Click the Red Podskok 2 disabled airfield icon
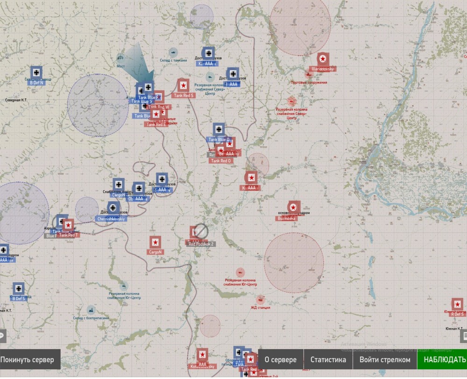Viewport: 467px width, 379px height. [201, 231]
